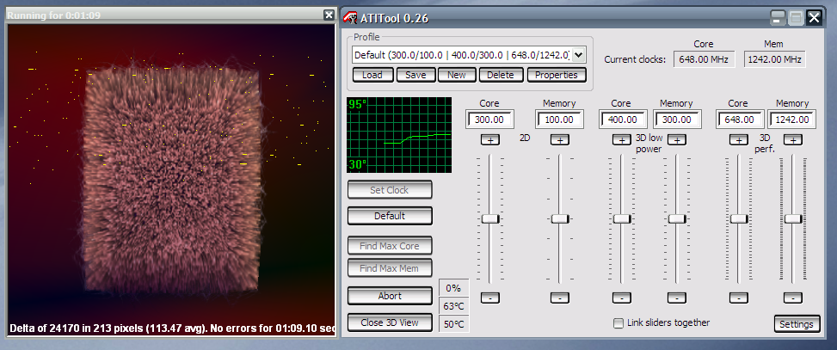This screenshot has height=350, width=837.
Task: Abort the running artifact scan
Action: coord(389,296)
